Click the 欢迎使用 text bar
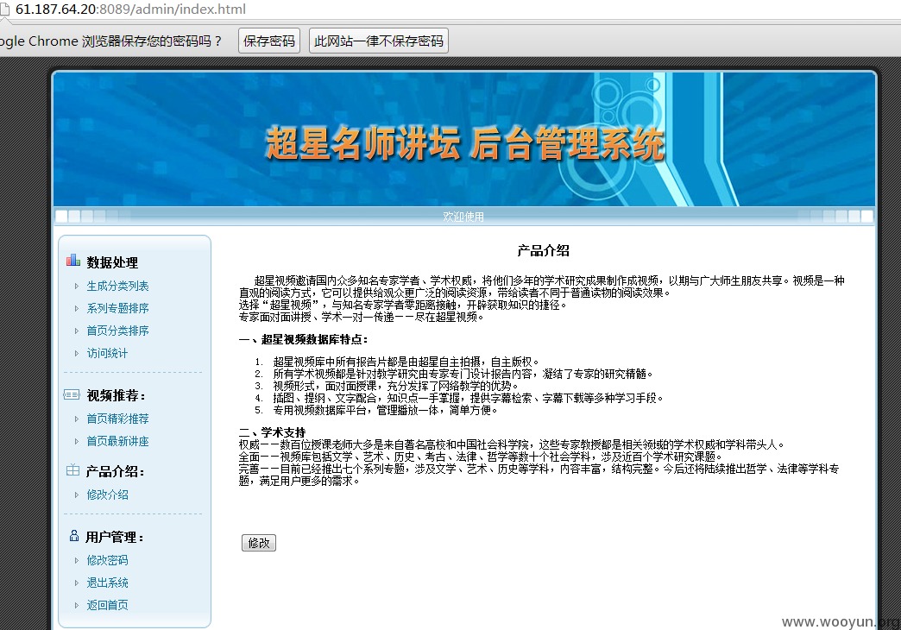Image resolution: width=901 pixels, height=630 pixels. [x=463, y=217]
